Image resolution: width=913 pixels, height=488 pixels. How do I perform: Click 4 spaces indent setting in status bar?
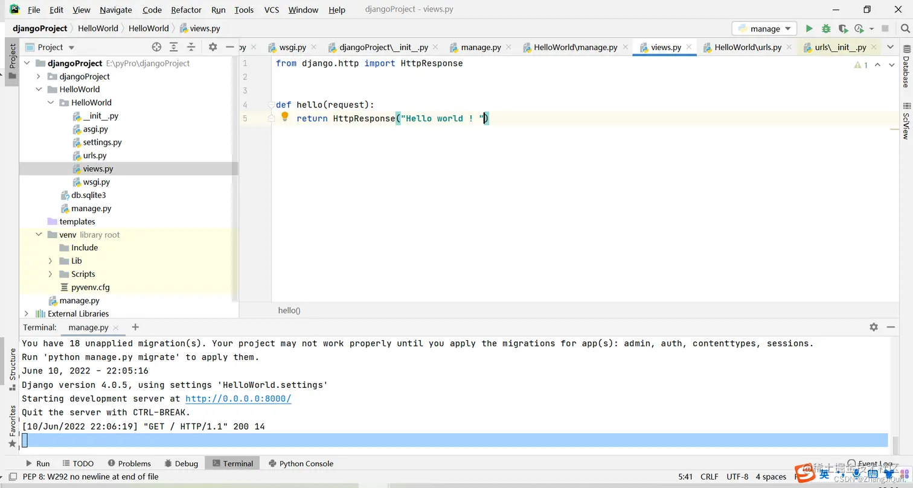771,477
